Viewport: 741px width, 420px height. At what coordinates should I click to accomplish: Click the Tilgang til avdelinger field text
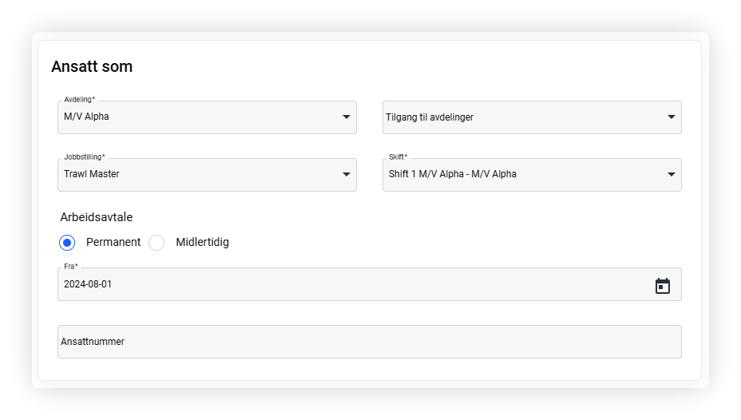[x=430, y=117]
